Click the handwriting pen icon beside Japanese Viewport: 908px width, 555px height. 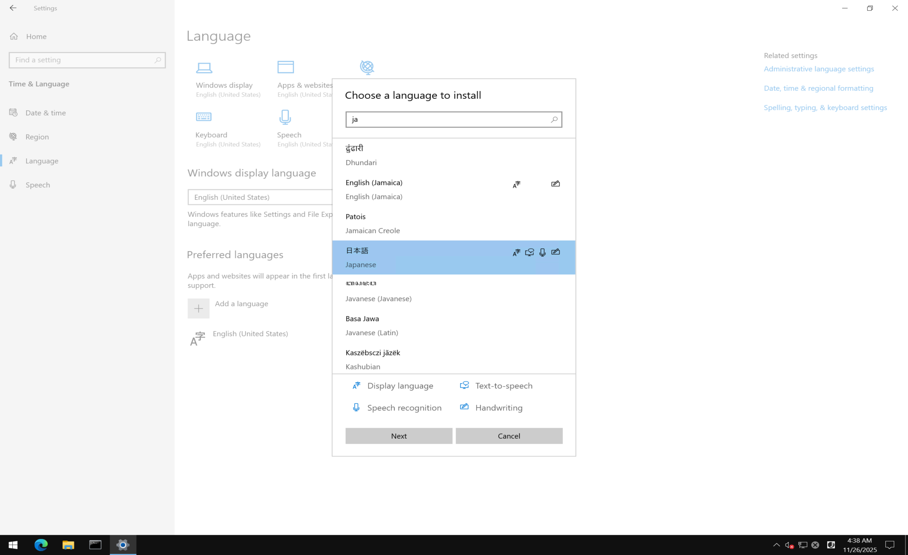click(x=555, y=252)
